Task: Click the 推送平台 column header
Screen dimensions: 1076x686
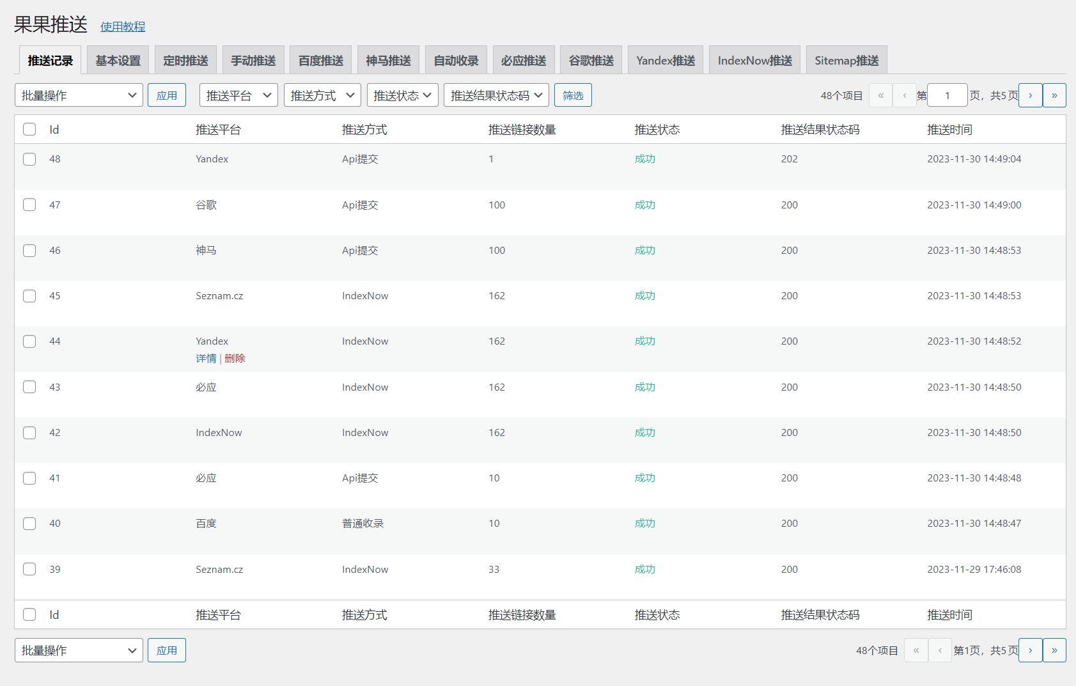Action: [x=218, y=130]
